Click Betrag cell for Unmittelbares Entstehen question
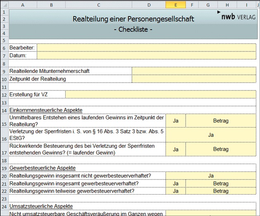The width and height of the screenshot is (260, 216). pyautogui.click(x=220, y=121)
